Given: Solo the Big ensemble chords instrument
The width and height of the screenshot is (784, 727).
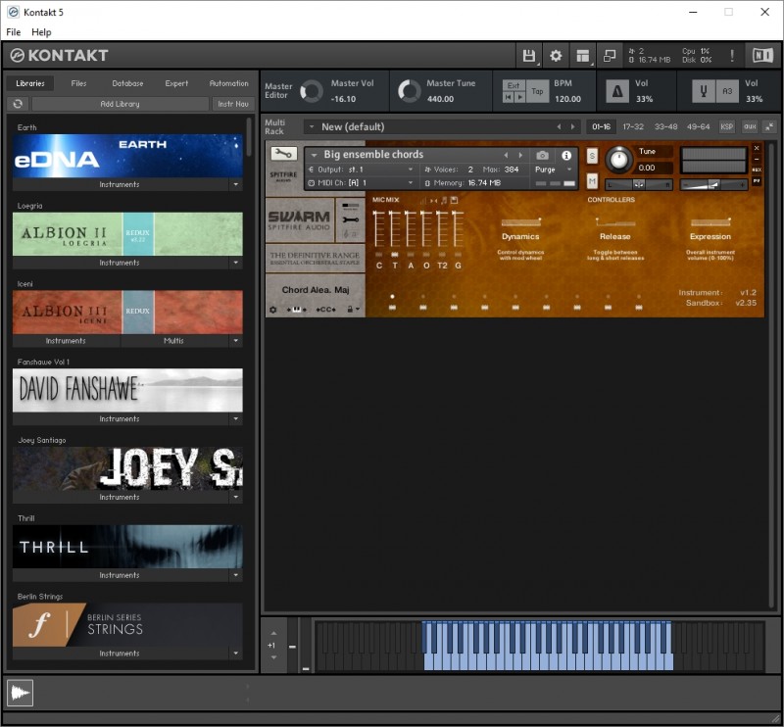Looking at the screenshot, I should point(592,156).
